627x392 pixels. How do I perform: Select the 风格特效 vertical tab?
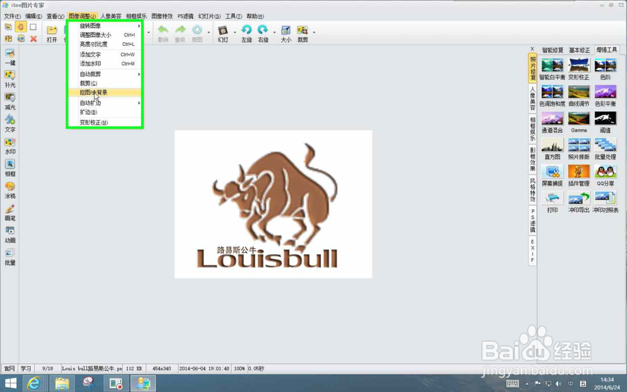[532, 189]
